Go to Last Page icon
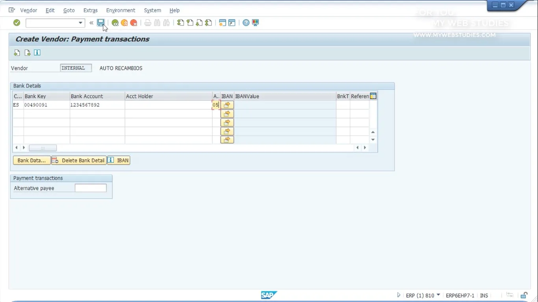The image size is (538, 302). coord(208,23)
